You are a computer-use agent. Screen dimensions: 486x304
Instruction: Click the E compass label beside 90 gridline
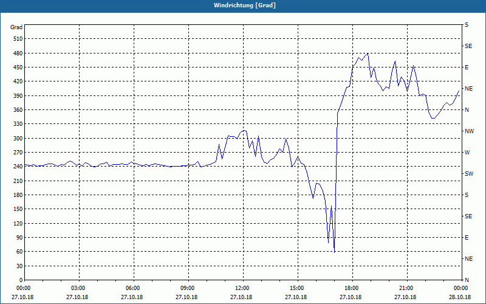(x=467, y=238)
